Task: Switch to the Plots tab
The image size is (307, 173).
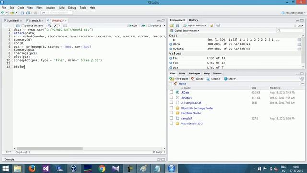Action: [x=182, y=74]
